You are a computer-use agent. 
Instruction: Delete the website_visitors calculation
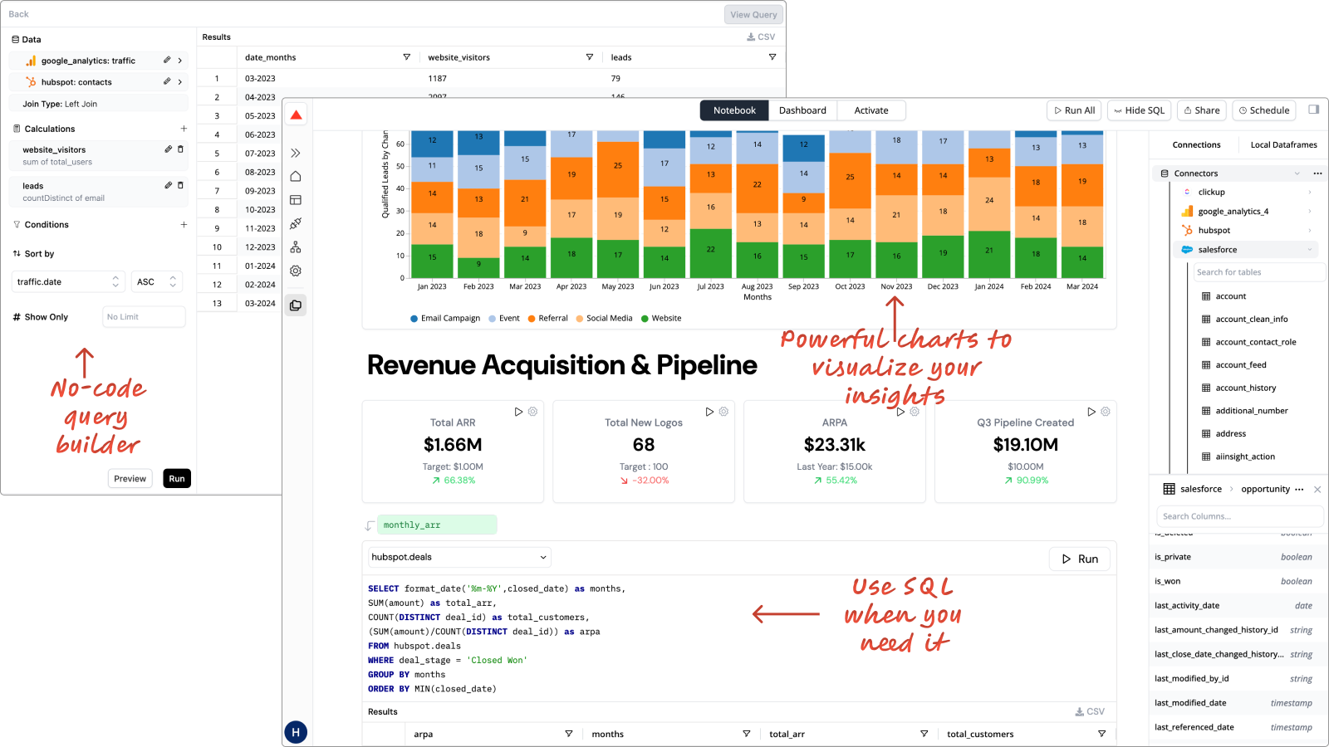(x=180, y=149)
